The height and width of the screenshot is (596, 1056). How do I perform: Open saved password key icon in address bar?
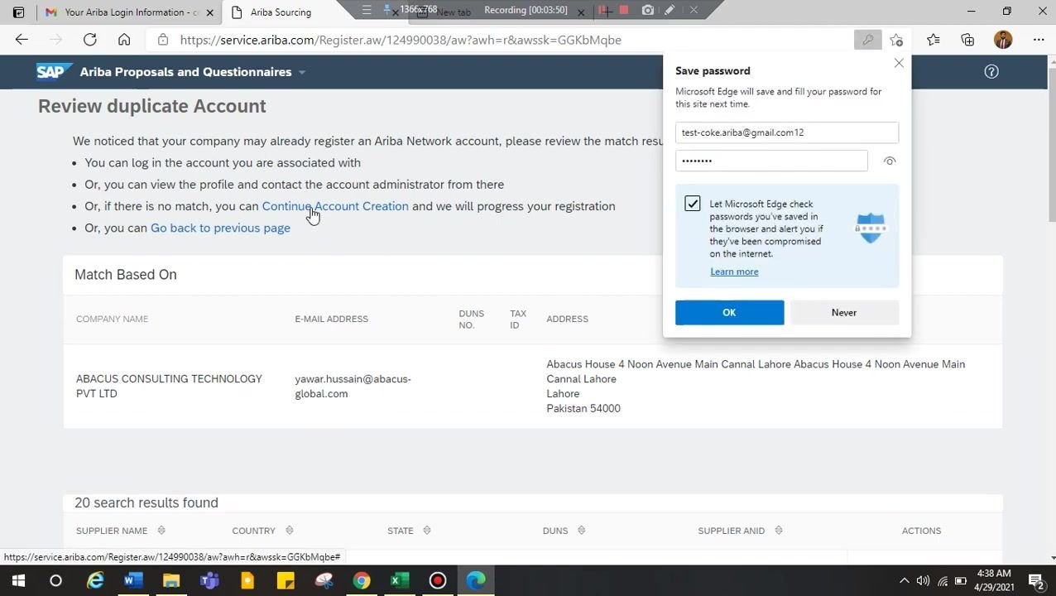click(x=867, y=40)
